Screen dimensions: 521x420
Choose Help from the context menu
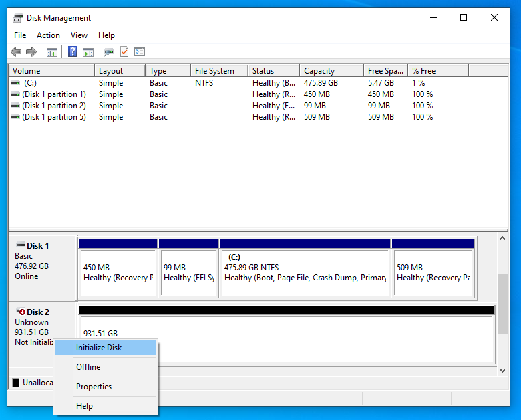point(106,406)
